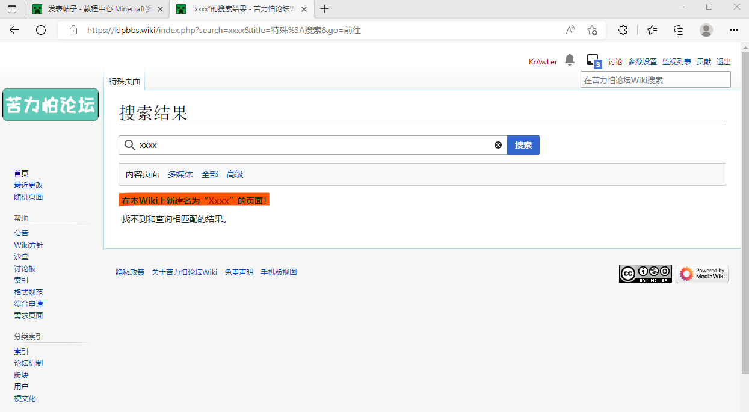749x412 pixels.
Task: Open the 贡献 contributions link
Action: [704, 62]
